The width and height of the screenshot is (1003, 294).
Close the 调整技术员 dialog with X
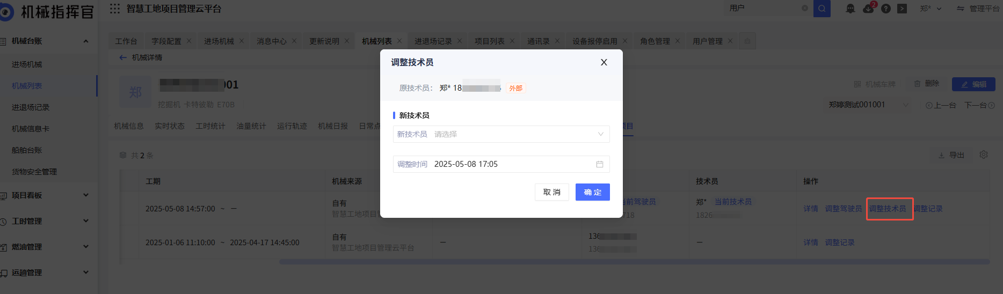pyautogui.click(x=604, y=62)
